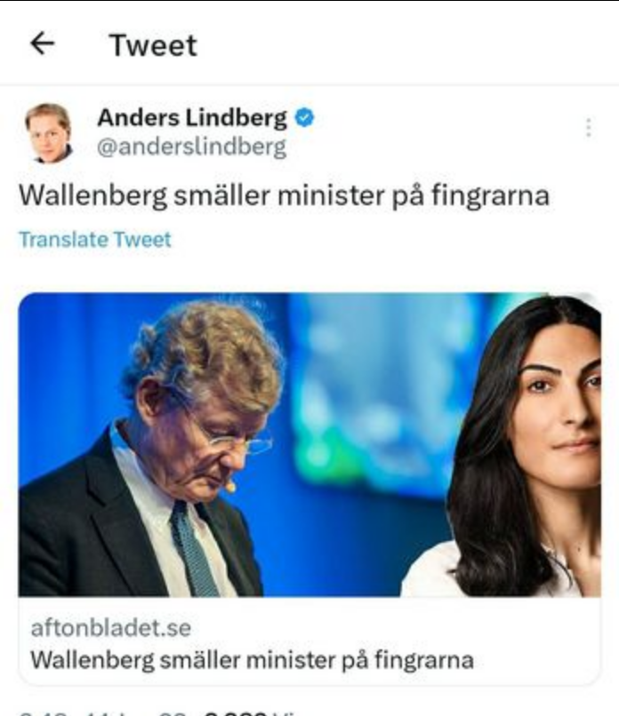Viewport: 619px width, 716px height.
Task: Click the aftonbladet.se domain label
Action: pyautogui.click(x=111, y=628)
